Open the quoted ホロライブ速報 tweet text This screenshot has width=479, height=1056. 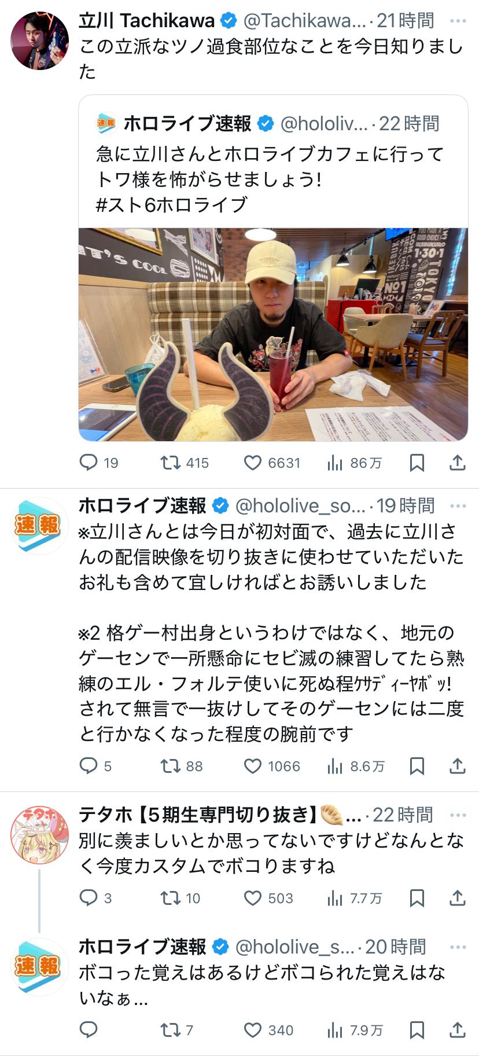[270, 179]
